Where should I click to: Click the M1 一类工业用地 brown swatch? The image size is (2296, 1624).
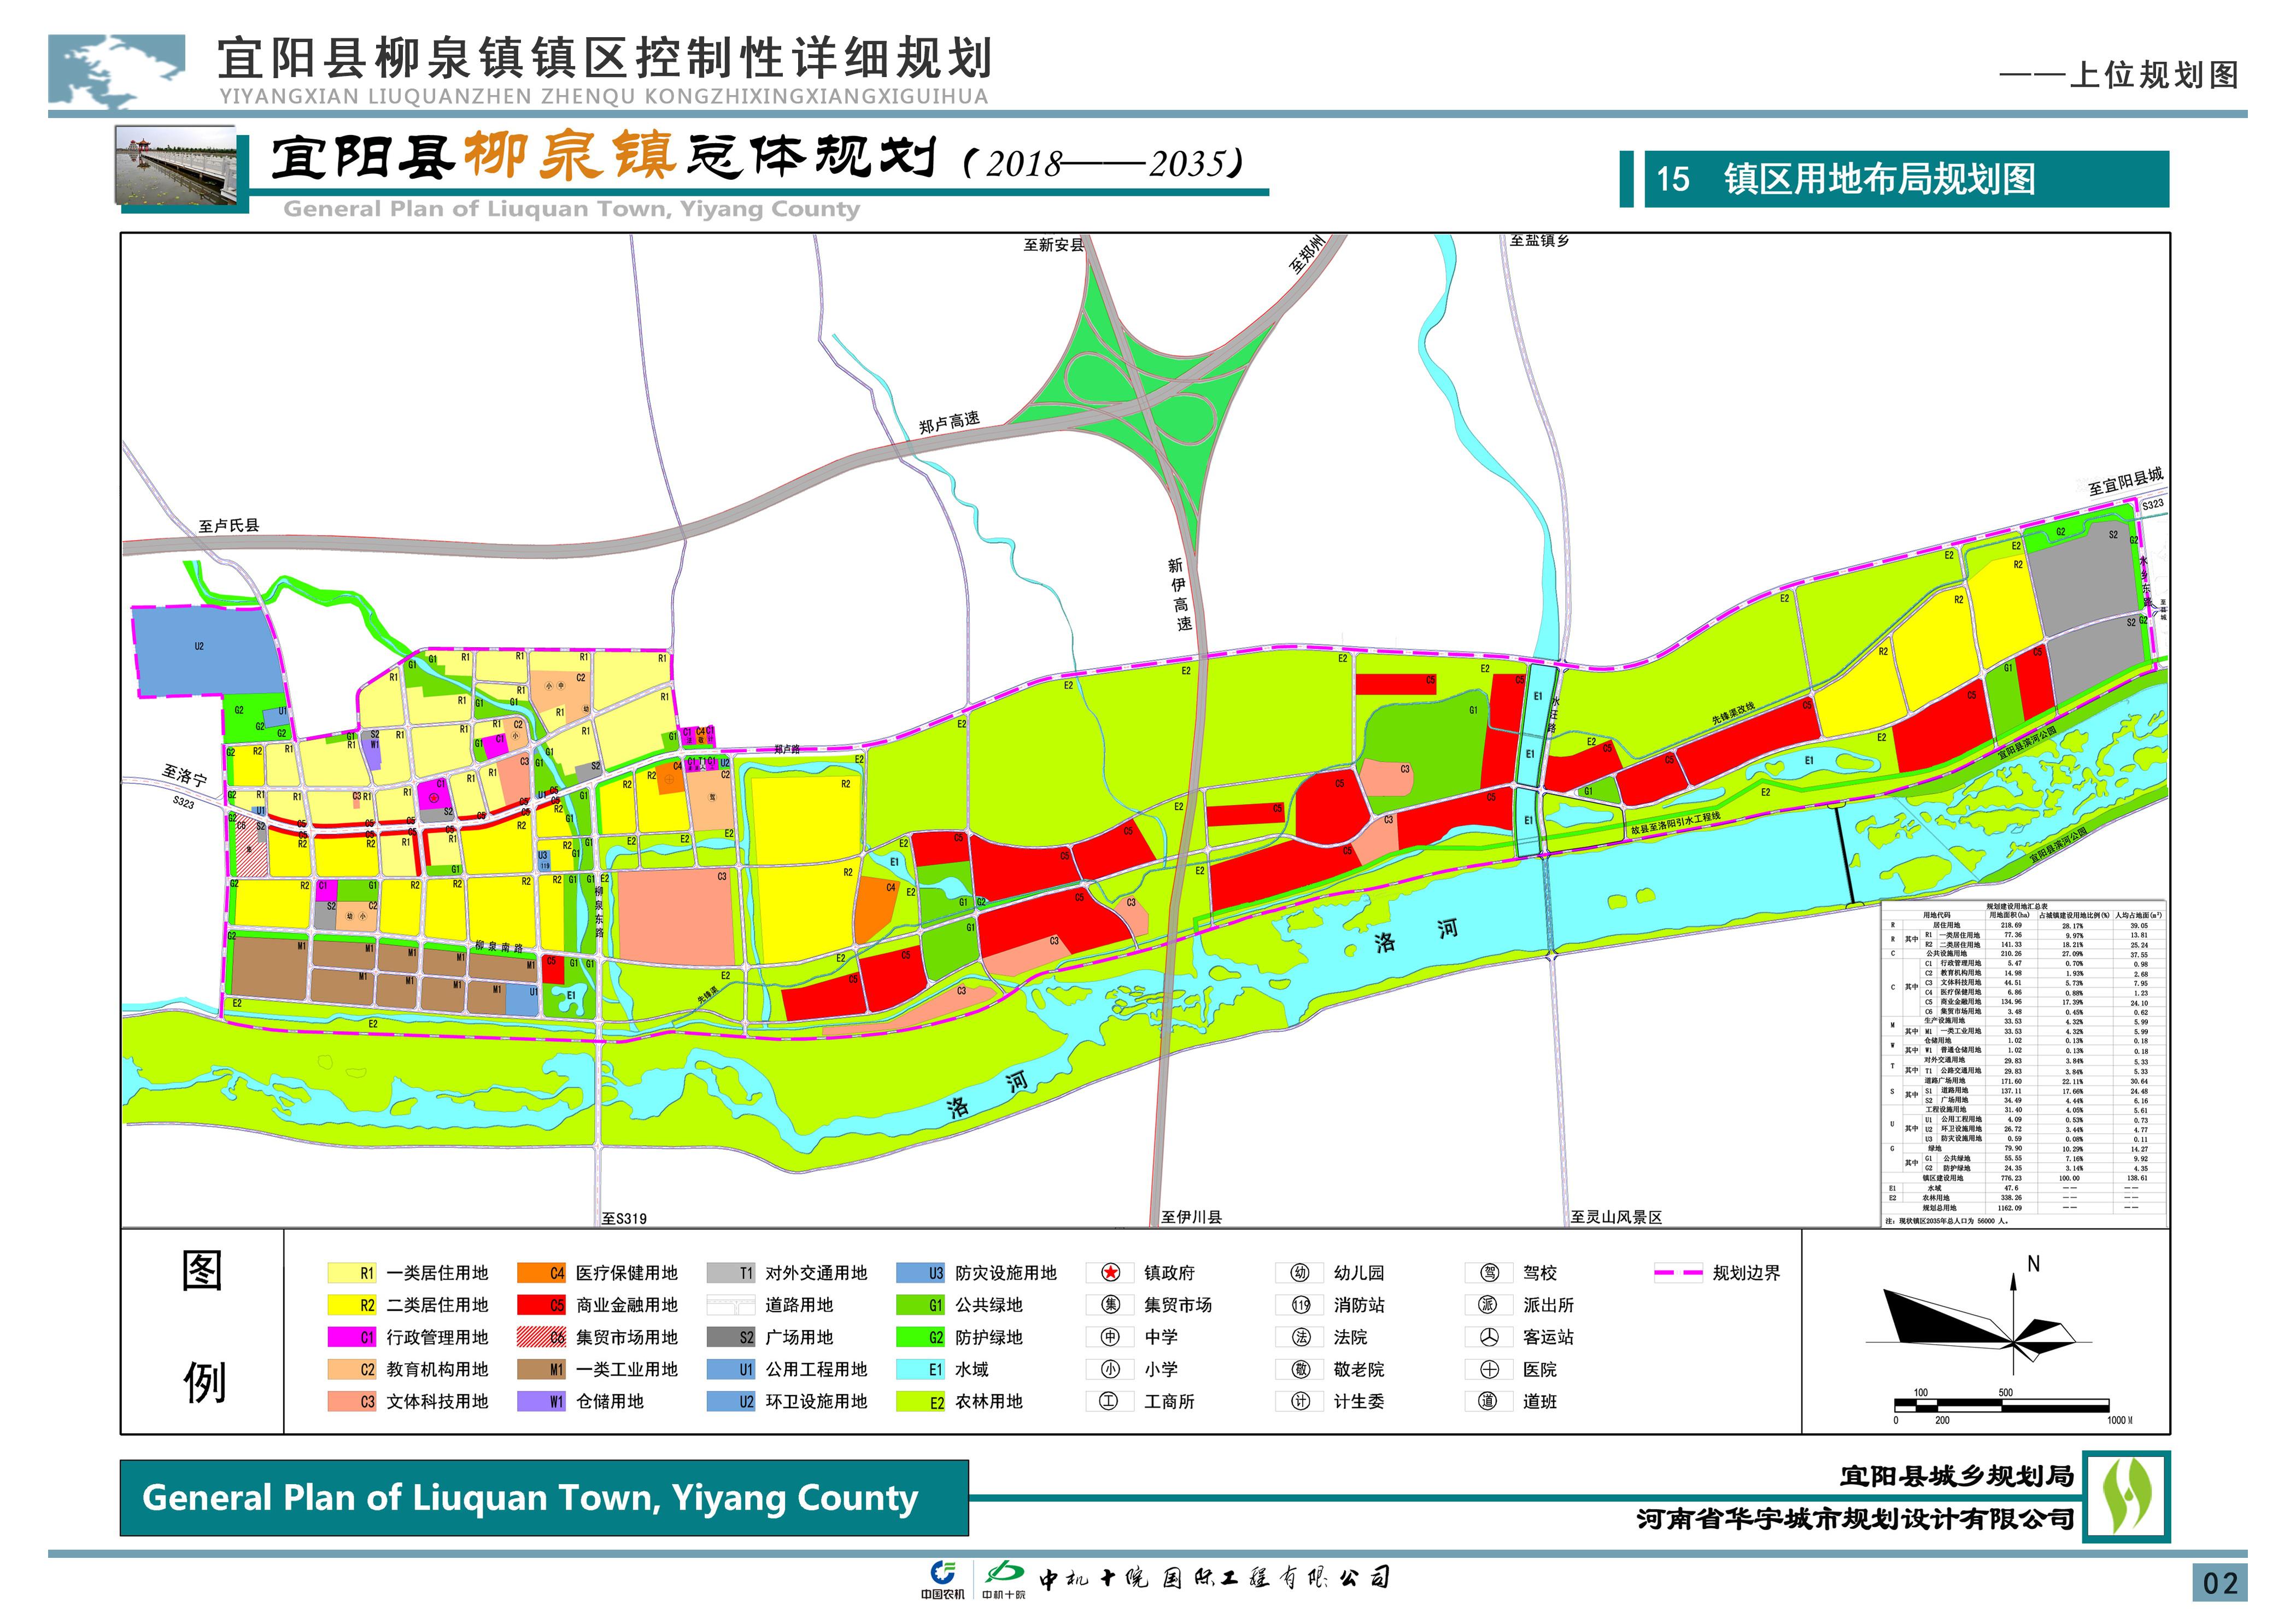[x=542, y=1369]
